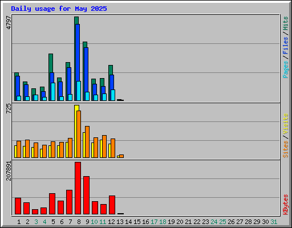Click the green 'Hits' legend label
The height and width of the screenshot is (228, 292).
[x=285, y=23]
